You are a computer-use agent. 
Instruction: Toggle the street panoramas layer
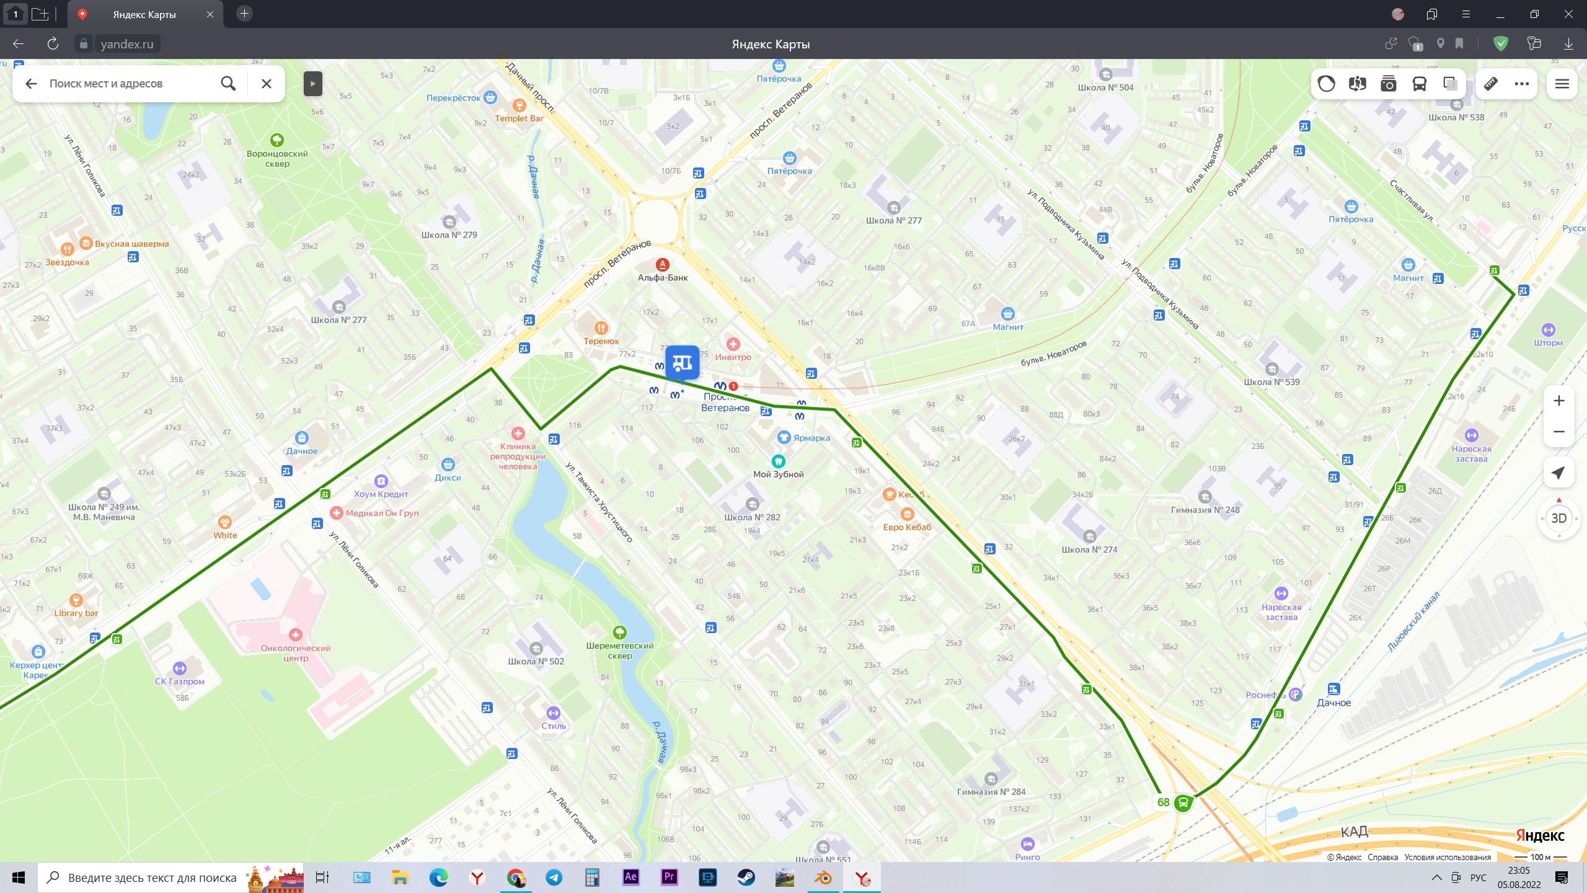1357,84
